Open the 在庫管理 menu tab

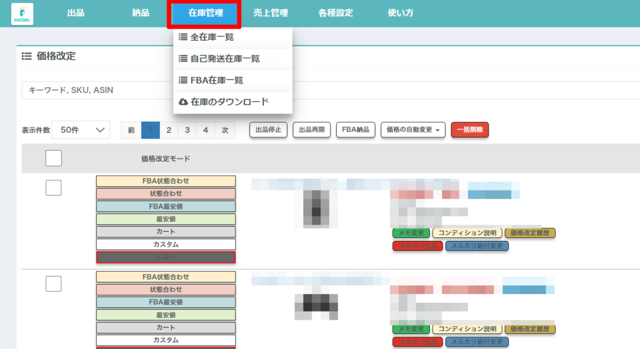pos(205,13)
